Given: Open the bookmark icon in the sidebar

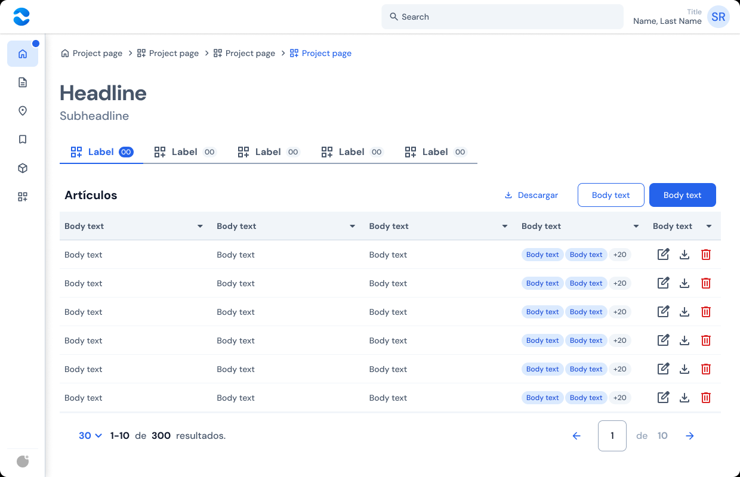Looking at the screenshot, I should coord(23,140).
